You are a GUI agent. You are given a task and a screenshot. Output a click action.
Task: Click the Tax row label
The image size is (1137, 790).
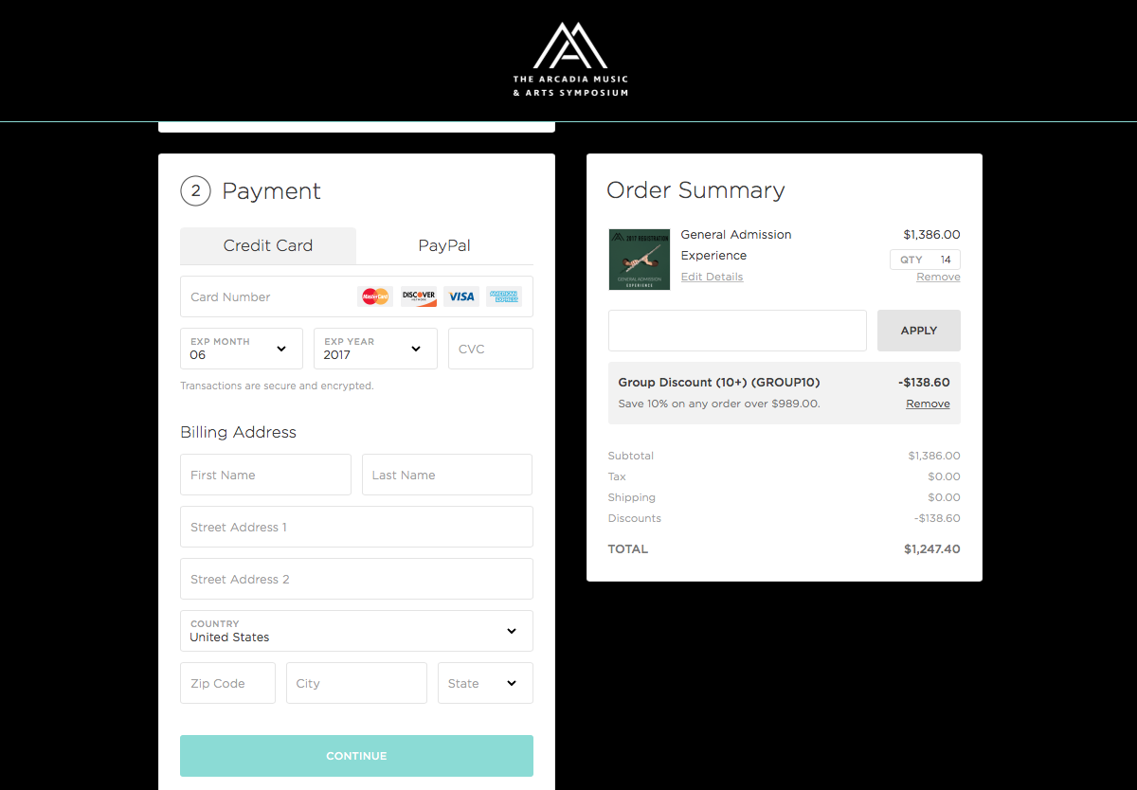(x=617, y=476)
